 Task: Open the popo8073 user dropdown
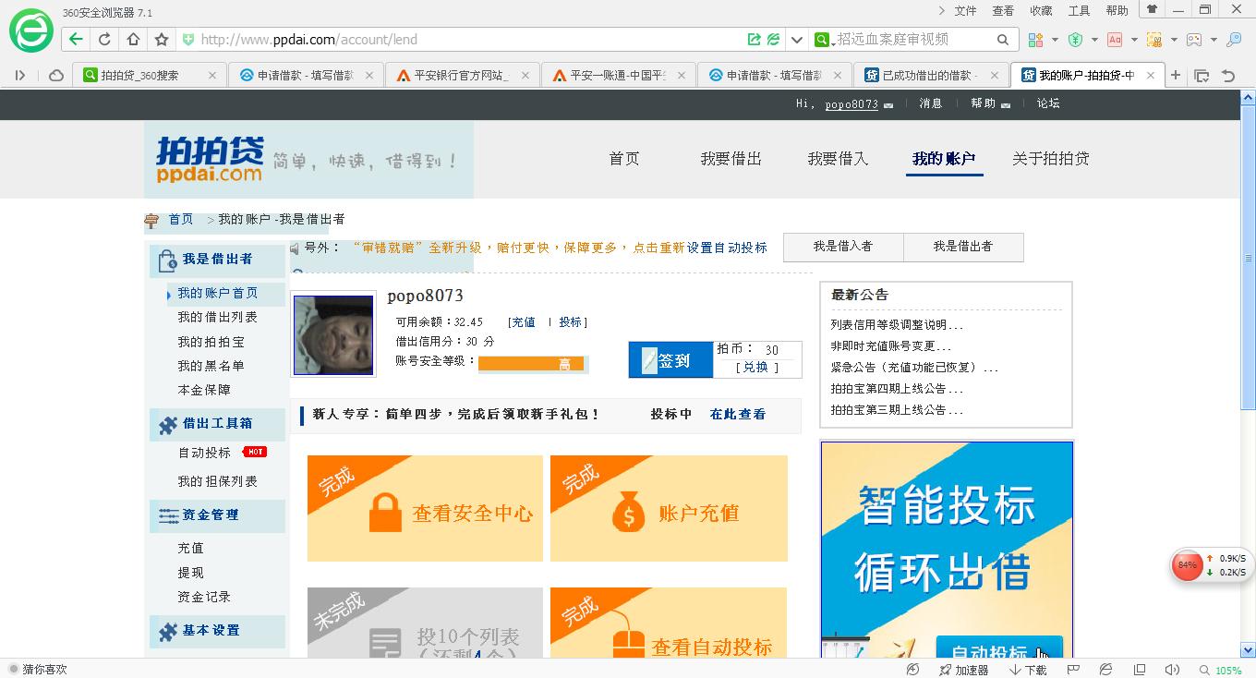(x=888, y=105)
